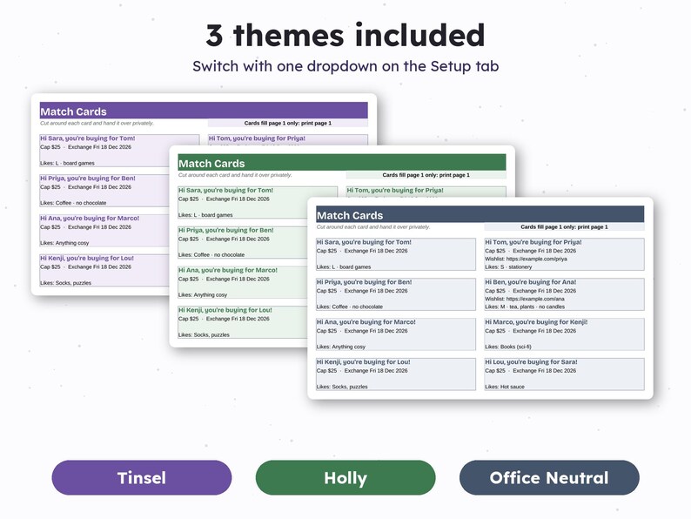Image resolution: width=691 pixels, height=519 pixels.
Task: Click the green "Hi Priya, you're buying for Ben!" card
Action: click(243, 242)
